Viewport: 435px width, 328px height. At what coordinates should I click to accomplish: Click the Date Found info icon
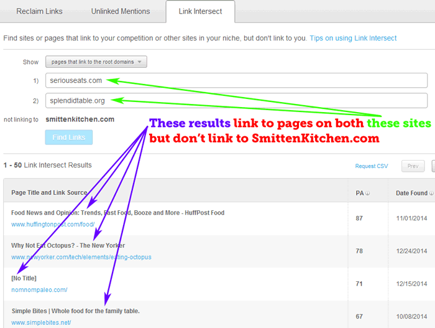(x=431, y=193)
